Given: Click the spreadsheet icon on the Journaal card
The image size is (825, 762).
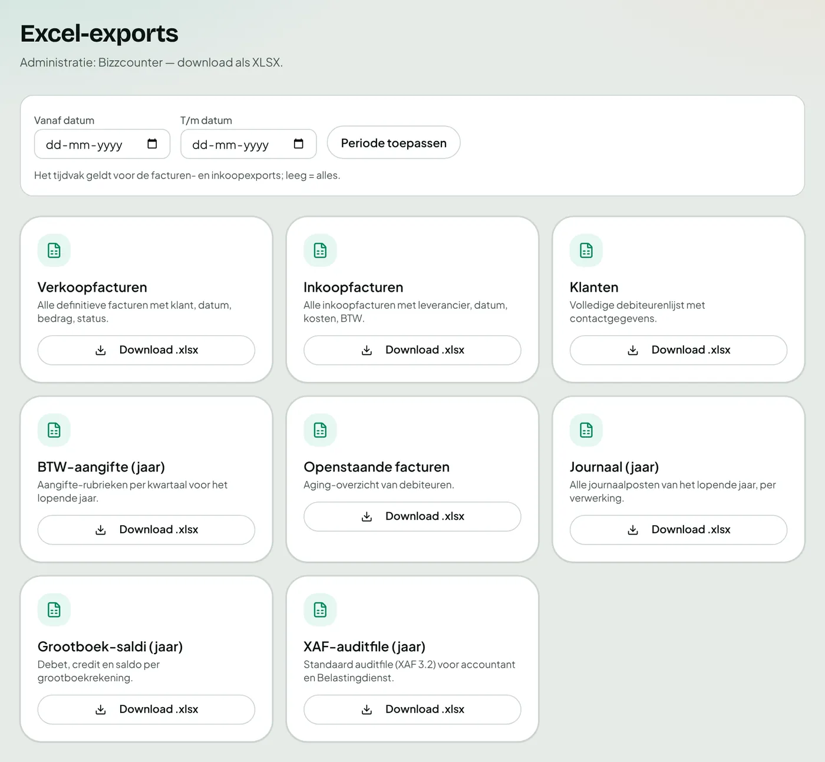Looking at the screenshot, I should click(586, 430).
